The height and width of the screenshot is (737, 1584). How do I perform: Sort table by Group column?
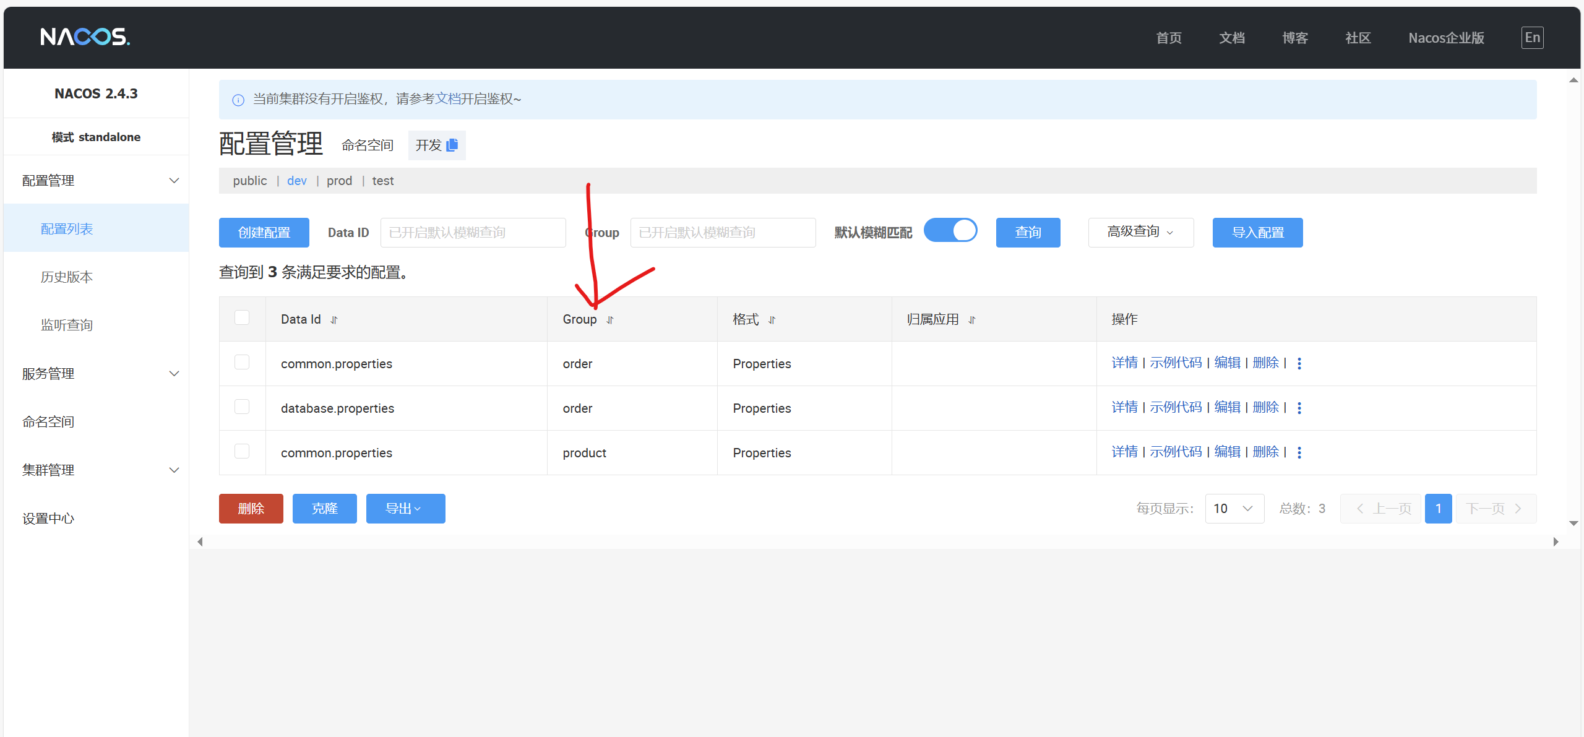tap(610, 320)
